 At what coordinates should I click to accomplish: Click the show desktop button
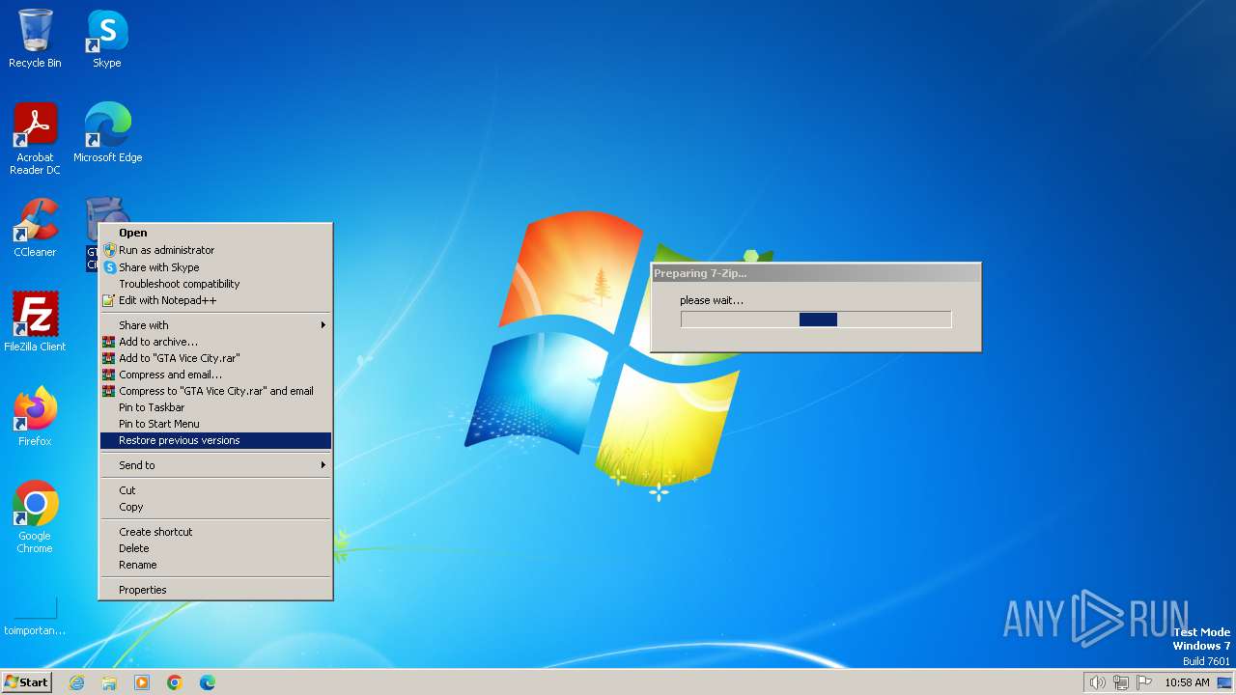coord(1223,682)
